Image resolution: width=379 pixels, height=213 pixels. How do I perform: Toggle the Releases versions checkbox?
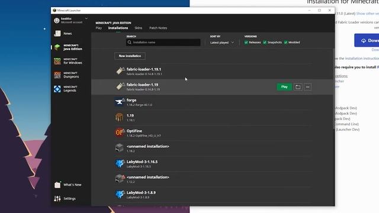[x=246, y=42]
